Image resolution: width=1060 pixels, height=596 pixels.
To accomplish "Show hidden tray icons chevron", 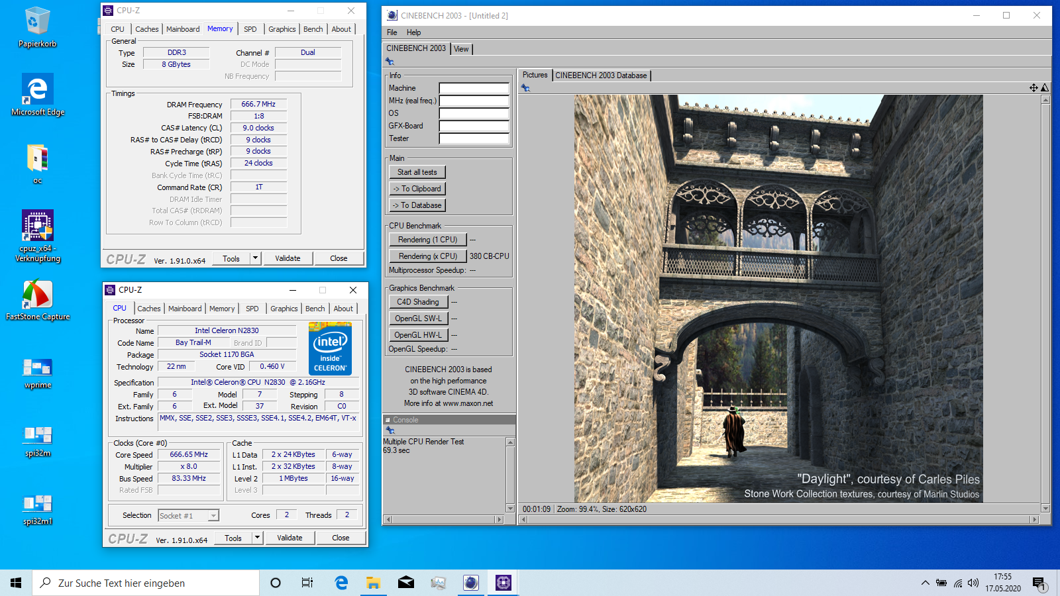I will (925, 583).
